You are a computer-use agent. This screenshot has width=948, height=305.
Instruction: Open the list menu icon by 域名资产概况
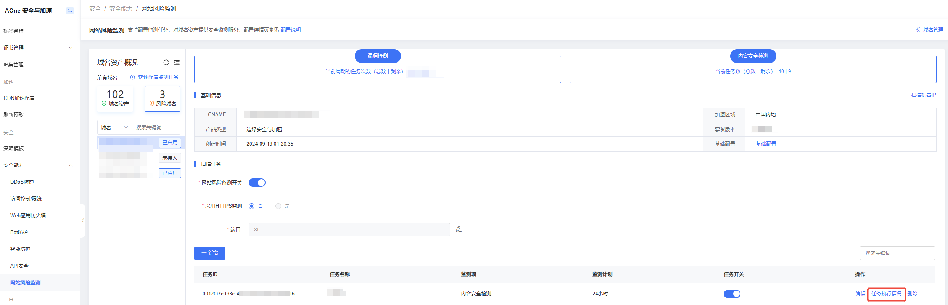[177, 63]
